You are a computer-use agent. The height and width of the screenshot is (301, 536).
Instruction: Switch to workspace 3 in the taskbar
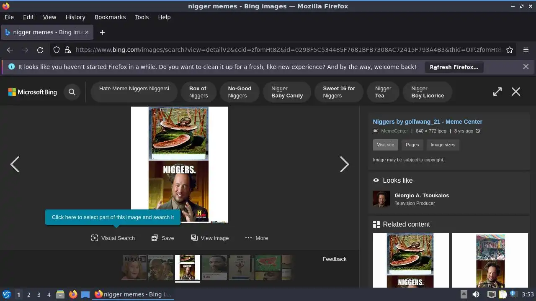click(39, 294)
